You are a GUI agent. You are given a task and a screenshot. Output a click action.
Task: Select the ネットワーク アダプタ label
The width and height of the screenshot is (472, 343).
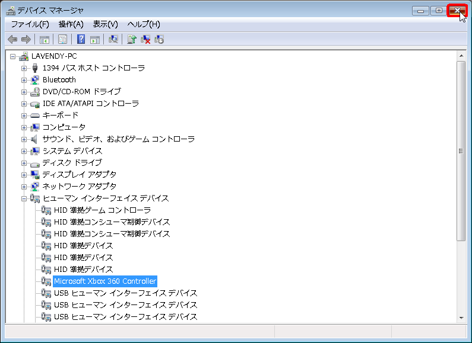80,187
